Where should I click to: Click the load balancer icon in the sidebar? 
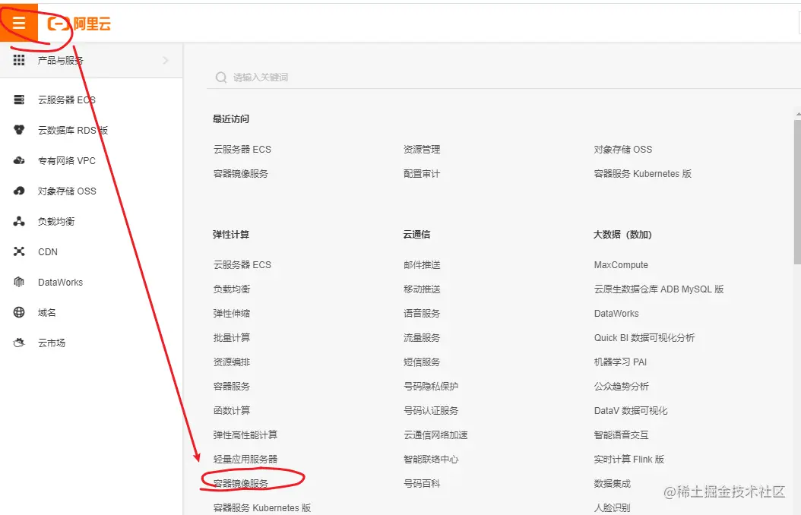pos(19,221)
